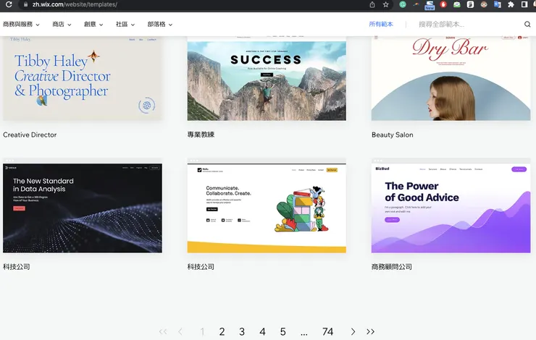Expand the 商店 dropdown menu
The image size is (536, 340).
[62, 25]
